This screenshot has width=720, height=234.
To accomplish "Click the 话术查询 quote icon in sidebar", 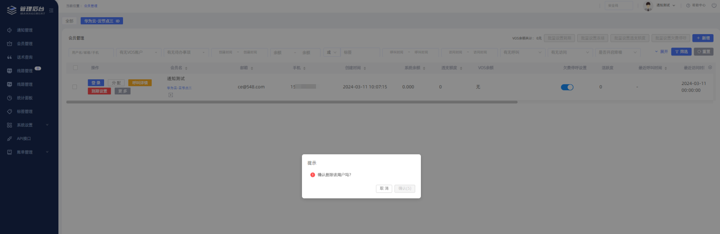I will (9, 57).
